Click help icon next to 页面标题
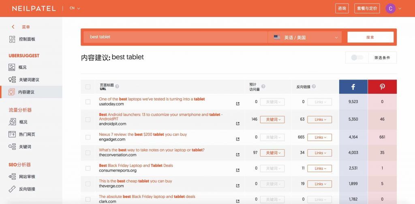This screenshot has width=415, height=204. coord(117,86)
